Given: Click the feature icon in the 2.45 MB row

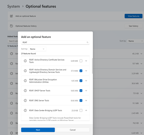Looking at the screenshot, I should coord(12,113).
